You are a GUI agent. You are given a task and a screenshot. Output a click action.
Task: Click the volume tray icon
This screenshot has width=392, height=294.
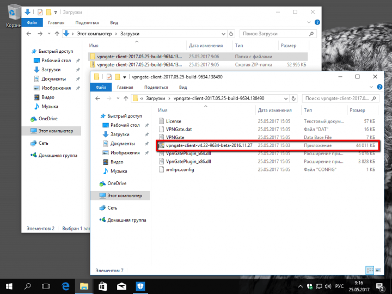pyautogui.click(x=328, y=286)
